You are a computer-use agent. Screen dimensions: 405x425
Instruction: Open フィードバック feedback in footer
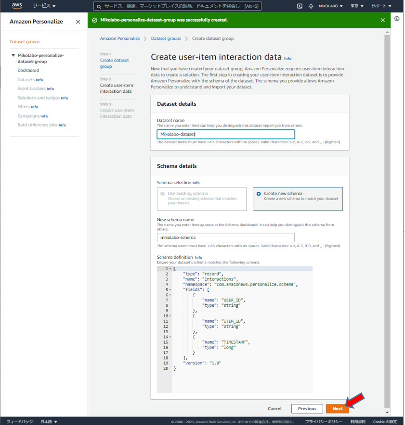20,422
